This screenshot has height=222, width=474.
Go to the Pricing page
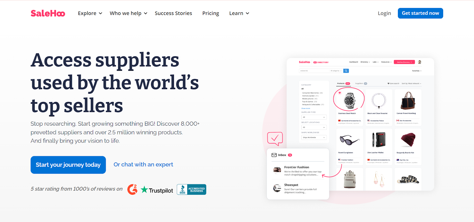[211, 13]
